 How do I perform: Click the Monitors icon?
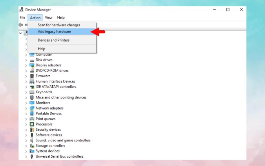[x=32, y=103]
